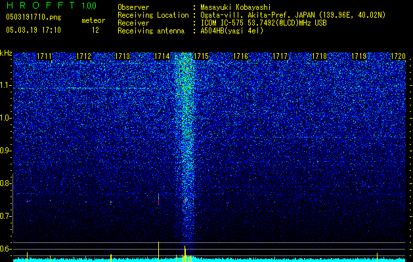This screenshot has height=262, width=413.
Task: Click the 1717 time marker
Action: 280,56
